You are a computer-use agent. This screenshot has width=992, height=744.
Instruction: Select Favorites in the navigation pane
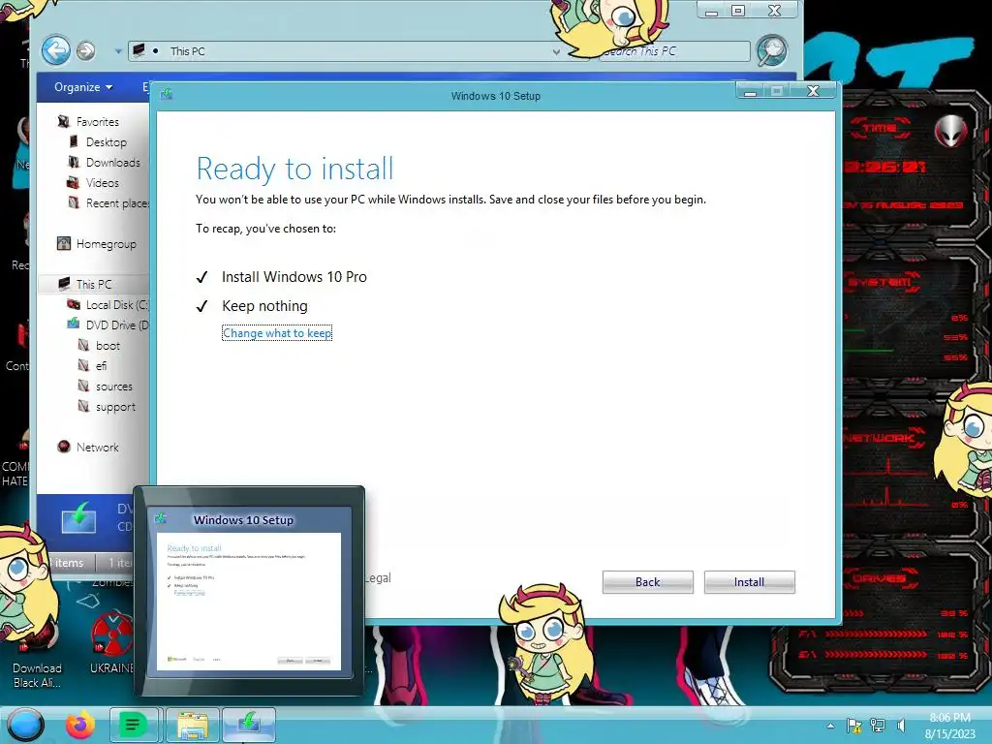[x=98, y=121]
